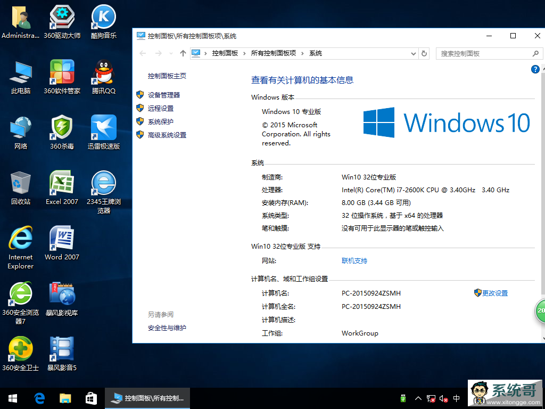Click the network status tray icon
The width and height of the screenshot is (545, 409).
pos(431,398)
